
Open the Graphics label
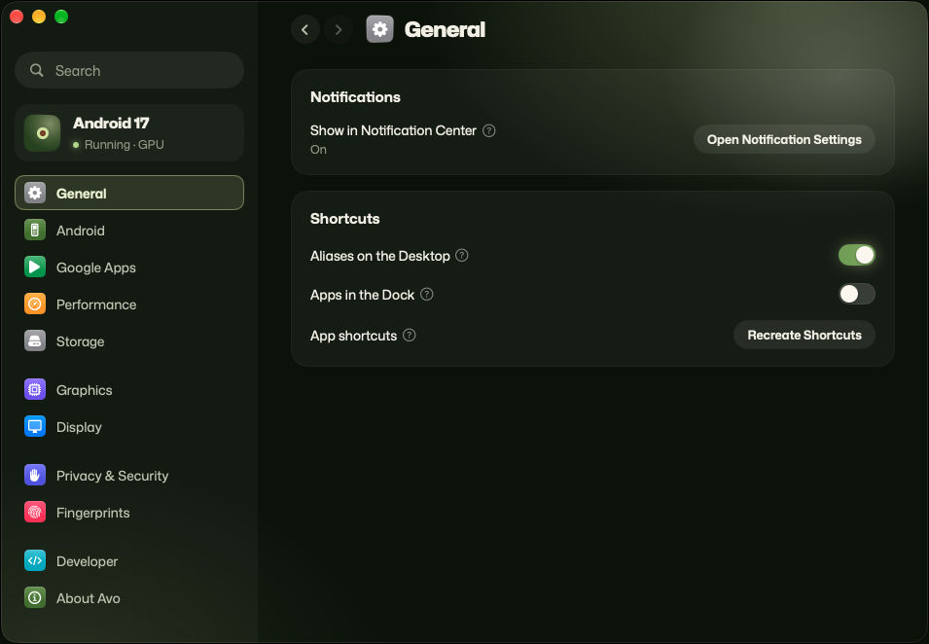[x=84, y=390]
